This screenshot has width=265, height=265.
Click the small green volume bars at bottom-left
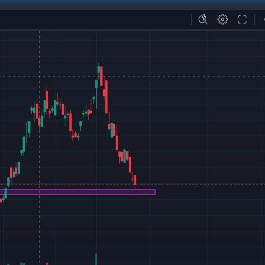click(x=23, y=264)
